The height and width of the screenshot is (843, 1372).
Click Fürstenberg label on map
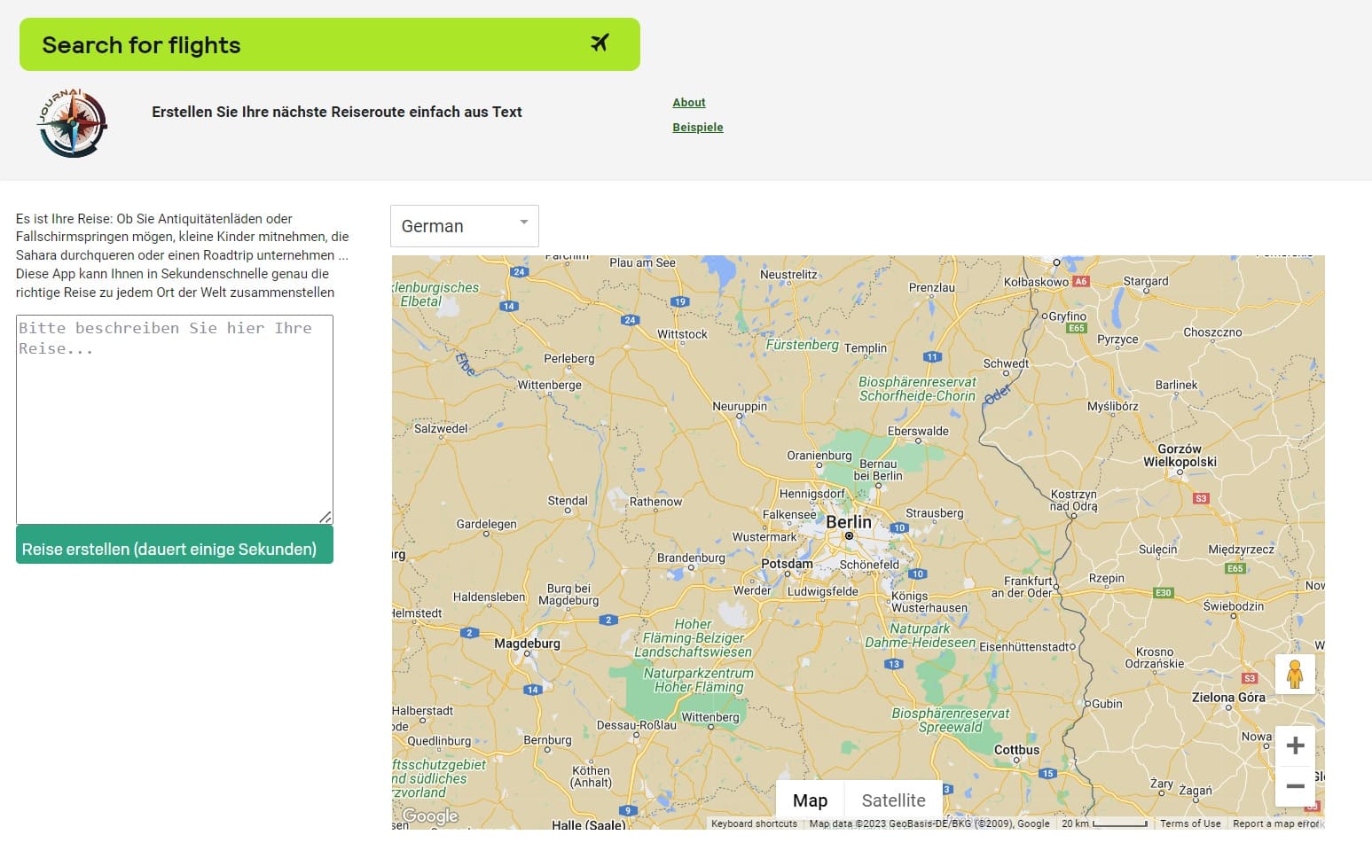click(x=802, y=344)
